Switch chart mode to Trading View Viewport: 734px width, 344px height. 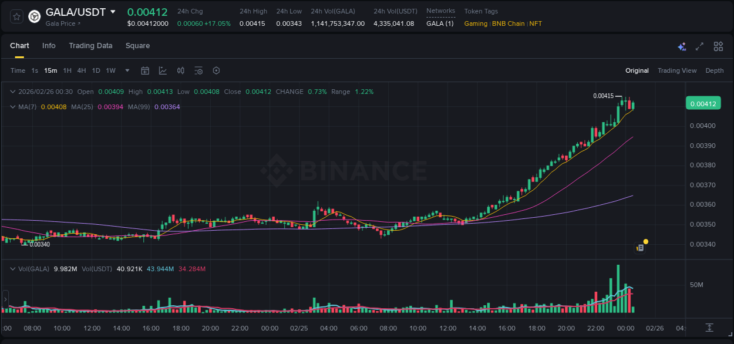[677, 70]
